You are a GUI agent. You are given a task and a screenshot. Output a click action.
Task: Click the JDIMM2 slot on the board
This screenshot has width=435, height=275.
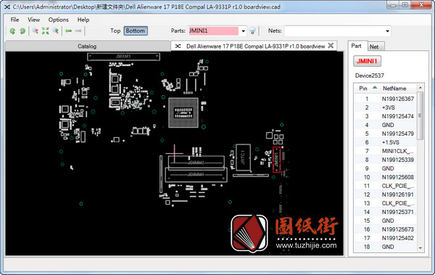(196, 163)
